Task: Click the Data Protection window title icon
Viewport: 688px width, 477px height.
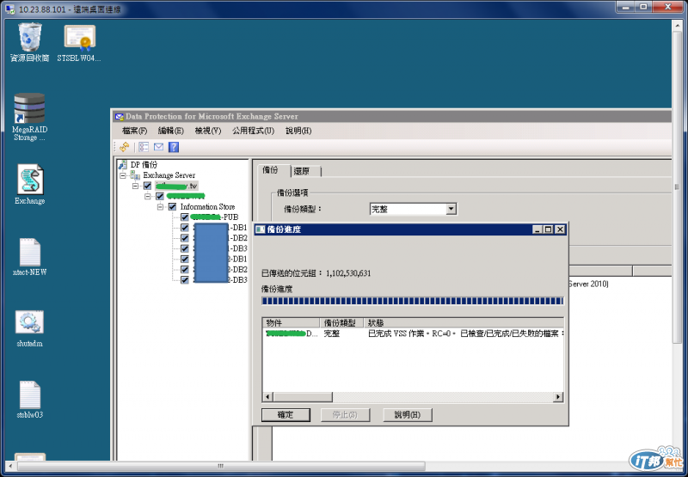Action: [119, 117]
